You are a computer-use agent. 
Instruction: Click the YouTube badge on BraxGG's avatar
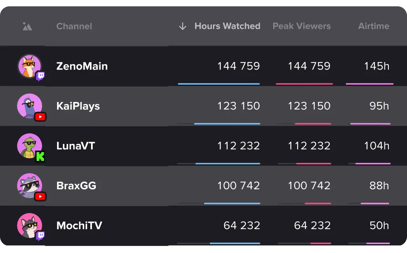40,196
